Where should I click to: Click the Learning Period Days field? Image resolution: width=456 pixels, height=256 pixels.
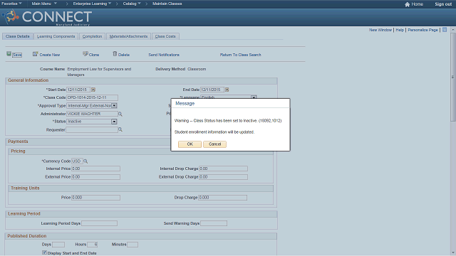pyautogui.click(x=100, y=223)
